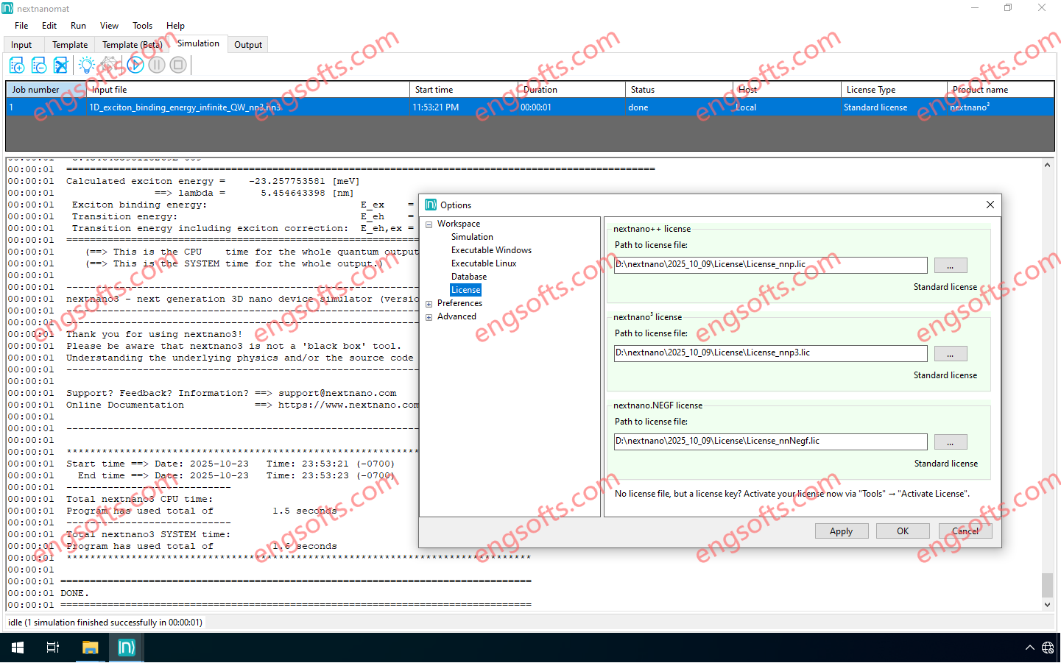Select Executable Windows in options tree
The height and width of the screenshot is (663, 1061).
[x=491, y=250]
